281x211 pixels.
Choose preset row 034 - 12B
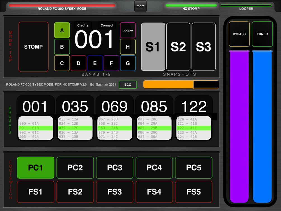tap(75, 123)
